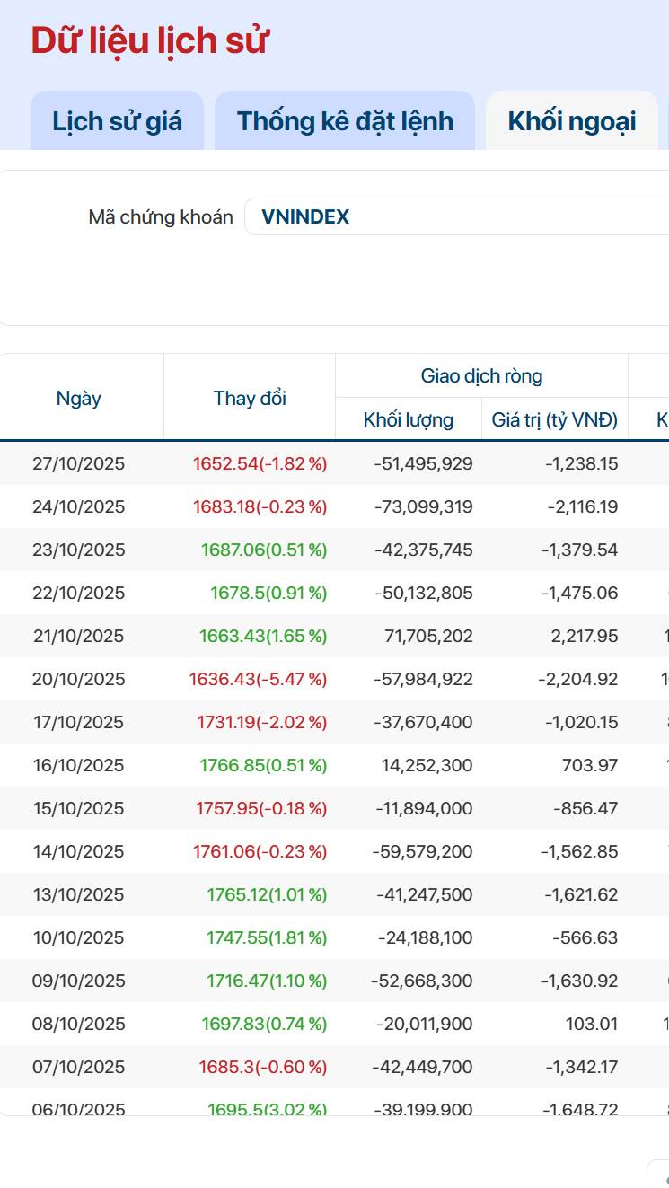Click the 20/10/2025 date cell
669x1188 pixels.
click(79, 679)
